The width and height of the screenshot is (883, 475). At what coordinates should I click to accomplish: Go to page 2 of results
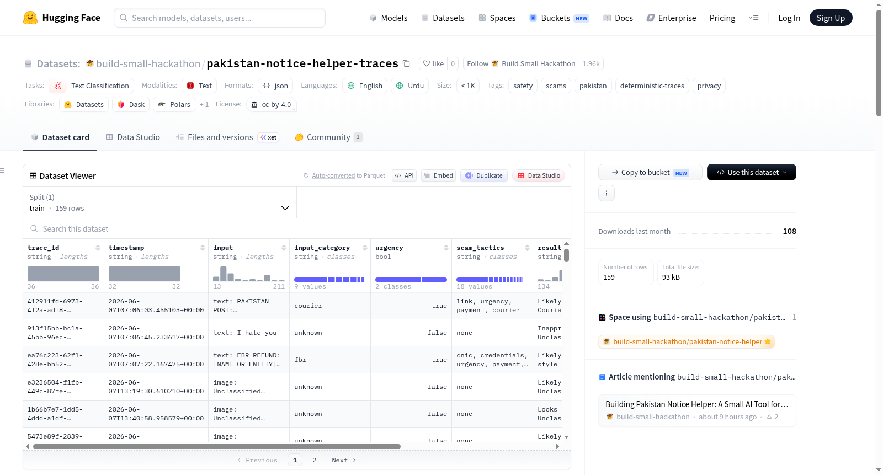315,460
